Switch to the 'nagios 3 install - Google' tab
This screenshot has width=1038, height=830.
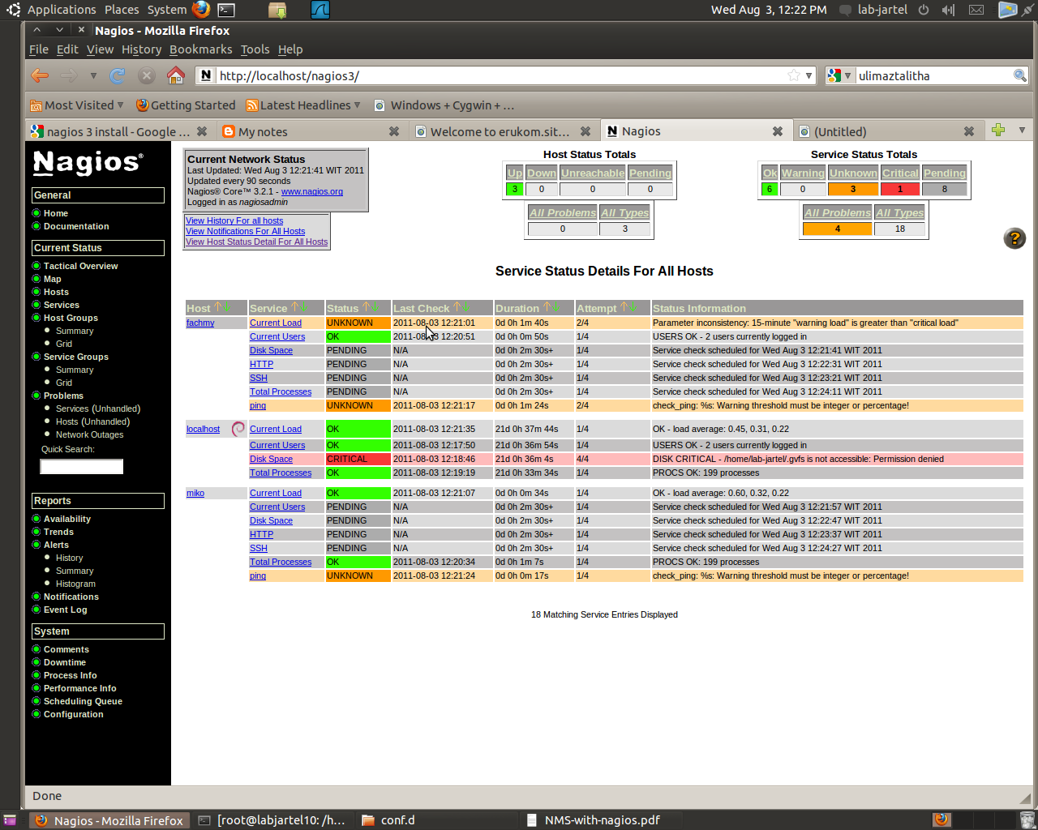coord(118,131)
